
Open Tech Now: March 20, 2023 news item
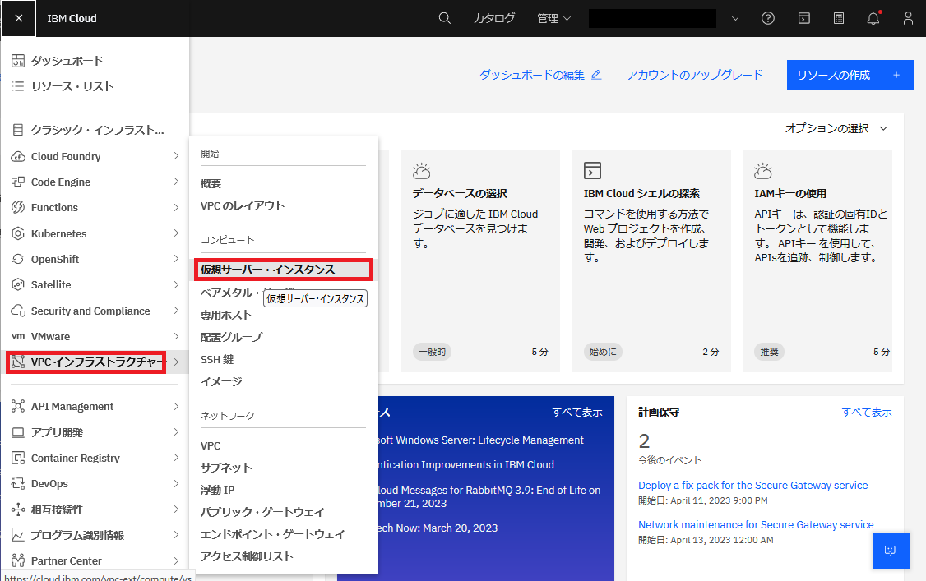point(438,528)
